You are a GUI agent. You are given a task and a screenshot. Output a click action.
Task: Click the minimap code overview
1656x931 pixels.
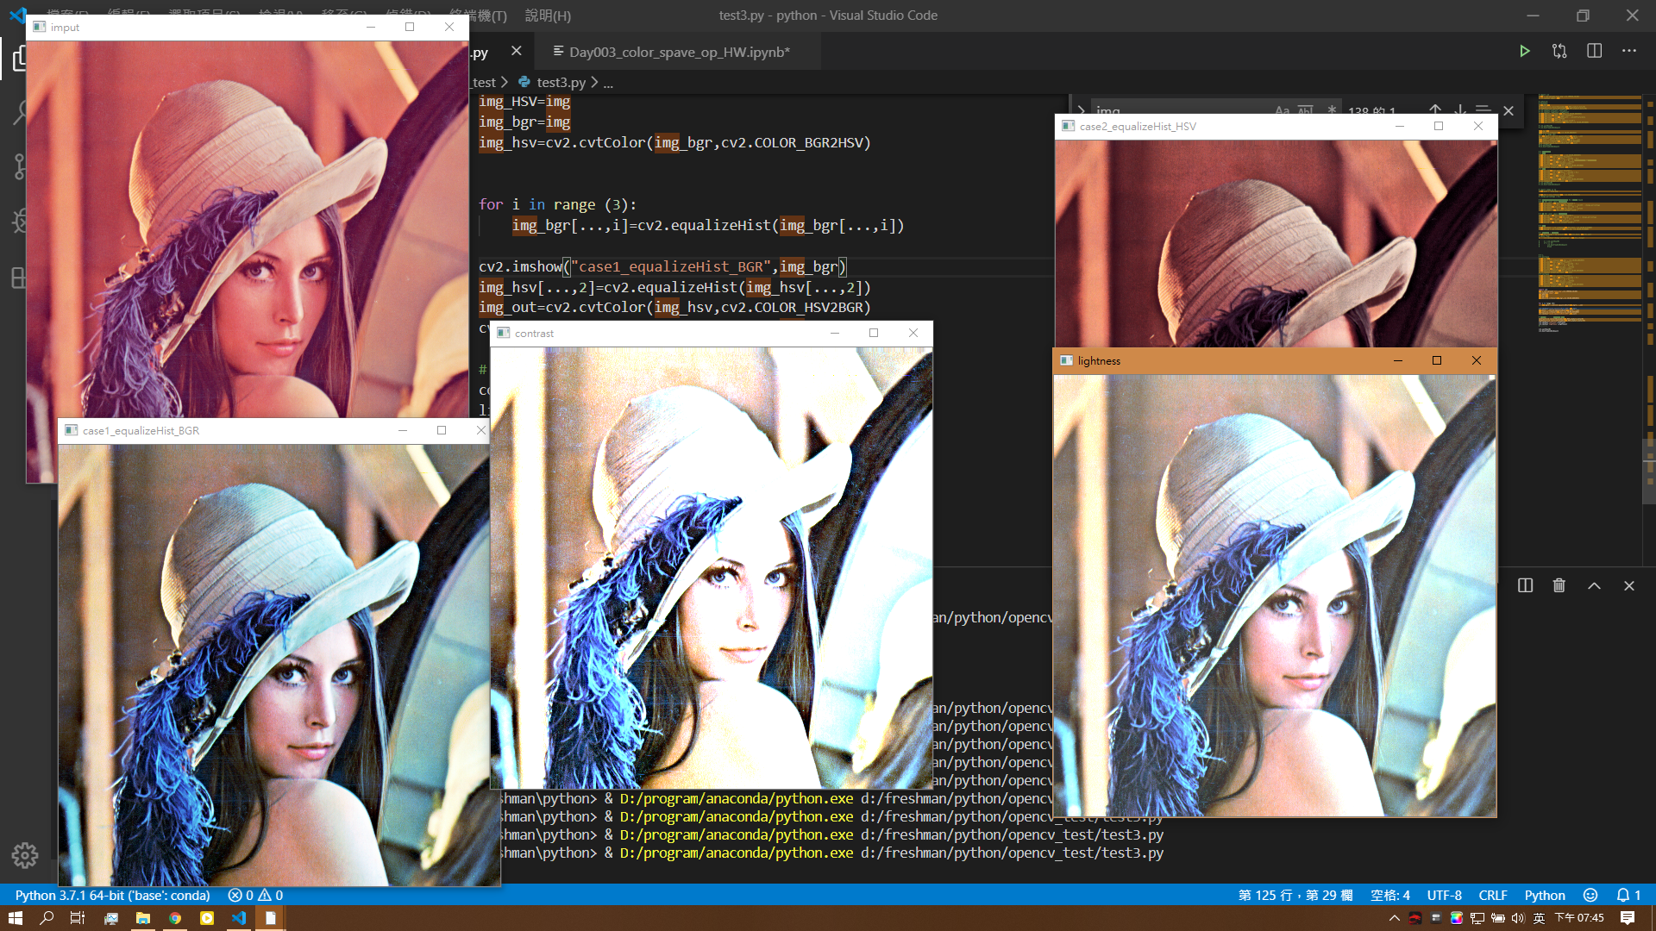click(x=1590, y=213)
